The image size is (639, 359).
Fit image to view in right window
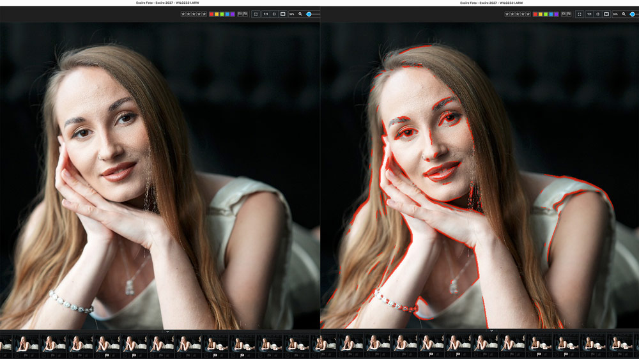coord(598,14)
